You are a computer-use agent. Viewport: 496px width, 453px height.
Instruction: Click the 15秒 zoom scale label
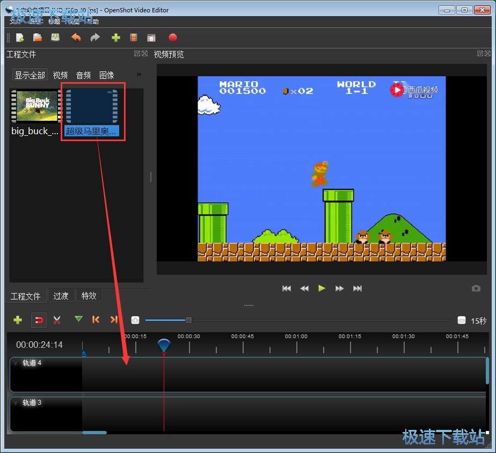pyautogui.click(x=478, y=321)
